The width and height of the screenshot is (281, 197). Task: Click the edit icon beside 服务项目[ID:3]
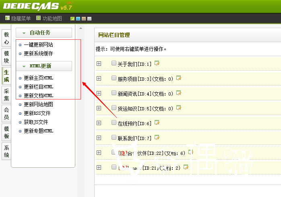tap(178, 78)
